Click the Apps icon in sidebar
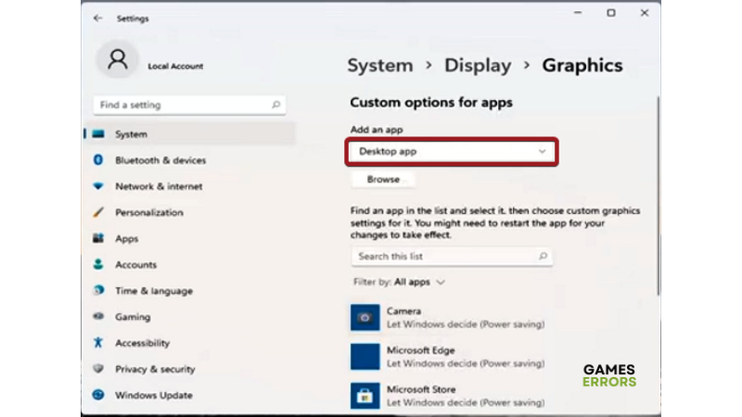This screenshot has height=417, width=742. (98, 238)
